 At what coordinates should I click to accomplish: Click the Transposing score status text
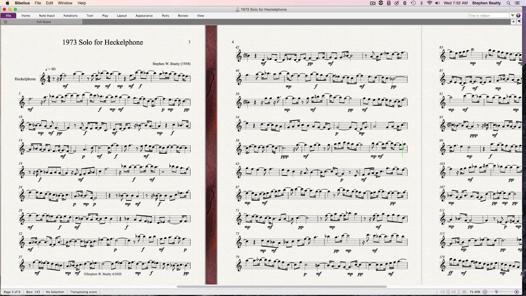(x=83, y=292)
